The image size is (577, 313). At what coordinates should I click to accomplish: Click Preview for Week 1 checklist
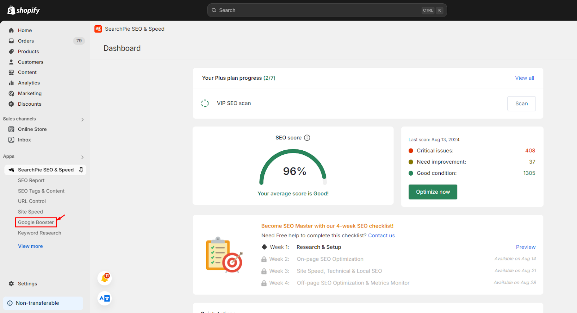[x=526, y=247]
